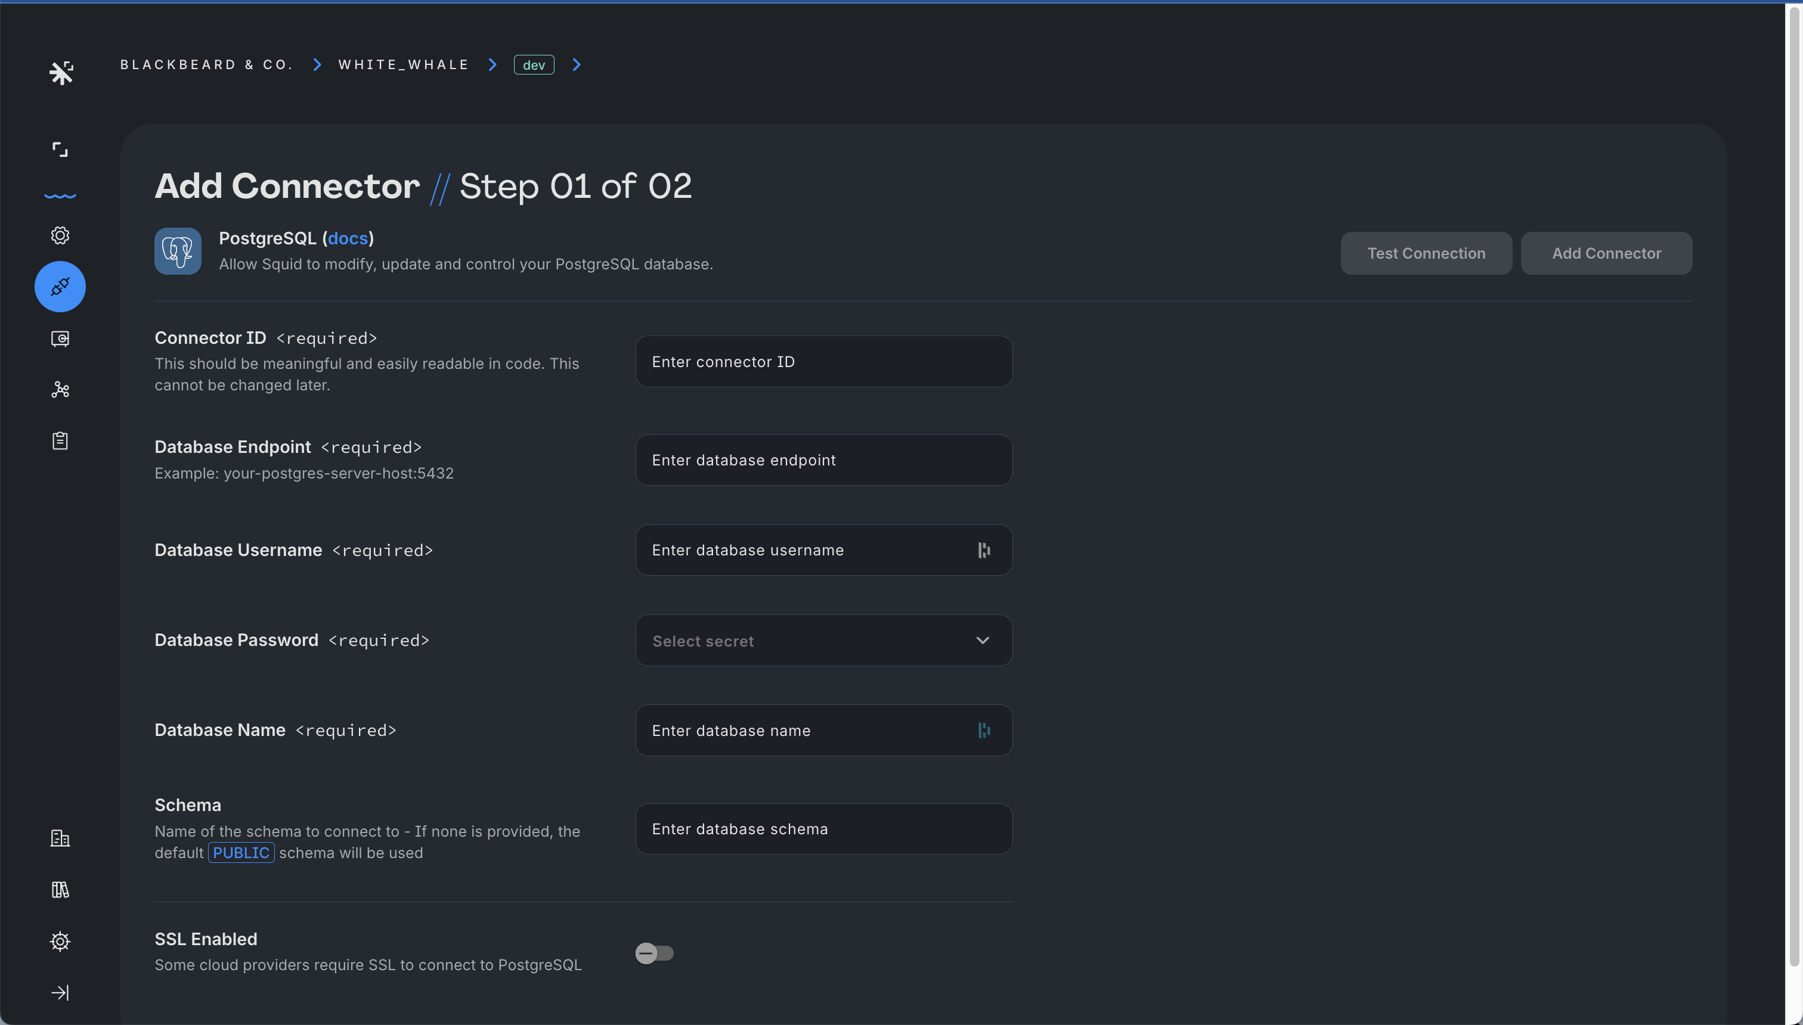Click the expand sidebar arrow icon
The image size is (1803, 1025).
pyautogui.click(x=60, y=993)
